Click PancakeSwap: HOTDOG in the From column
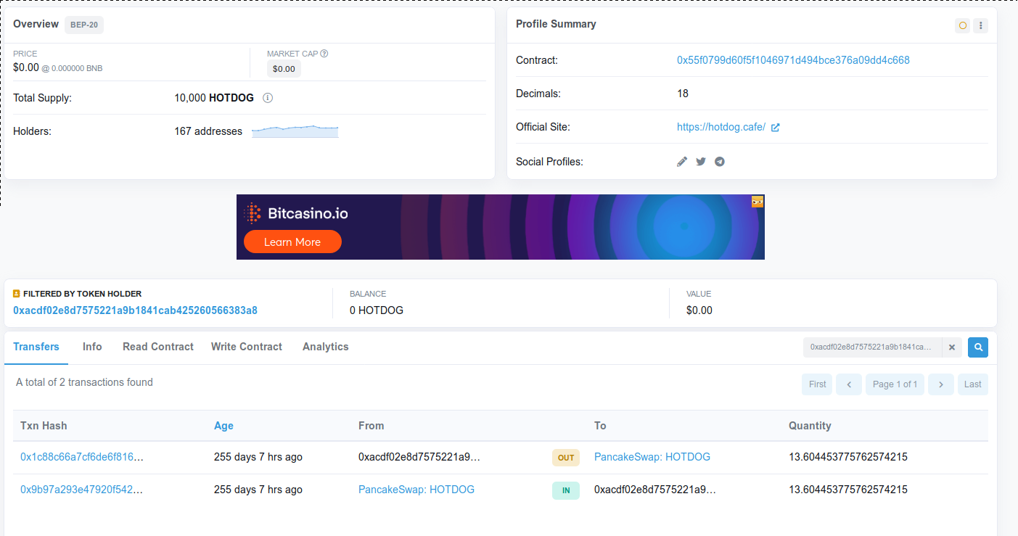Image resolution: width=1018 pixels, height=536 pixels. tap(416, 490)
